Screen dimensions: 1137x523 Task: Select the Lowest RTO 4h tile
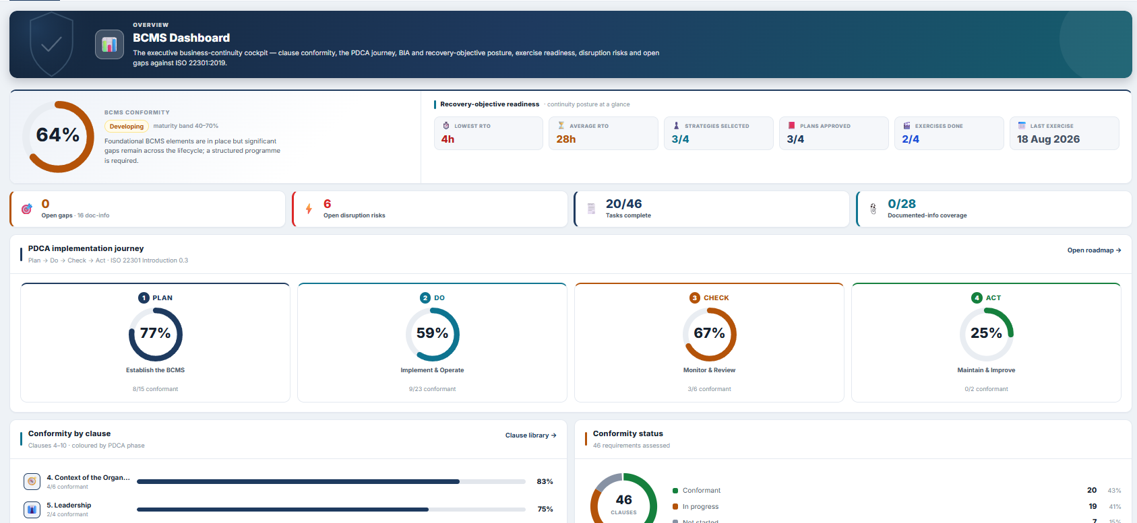pyautogui.click(x=489, y=133)
